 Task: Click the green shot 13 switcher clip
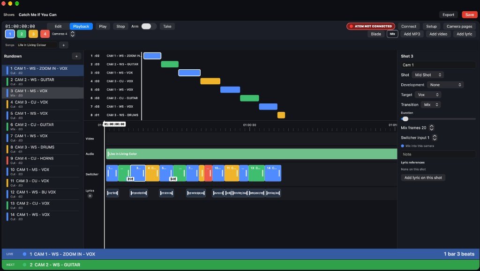point(256,173)
